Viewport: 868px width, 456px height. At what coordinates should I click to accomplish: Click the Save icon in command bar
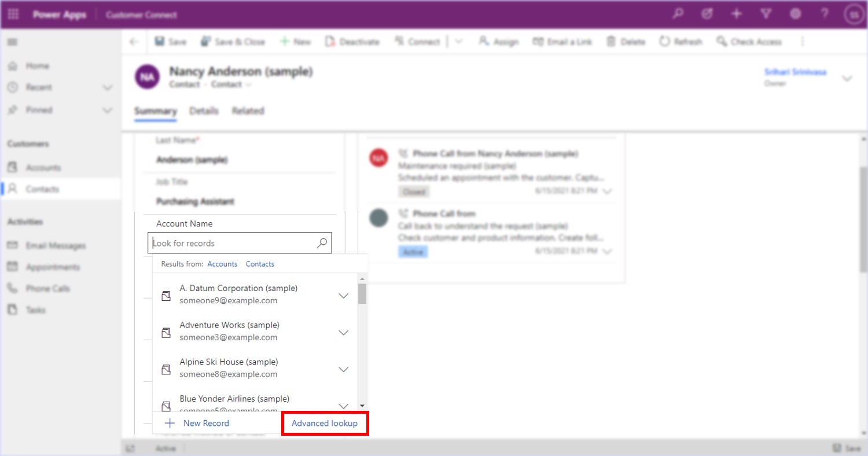tap(160, 42)
